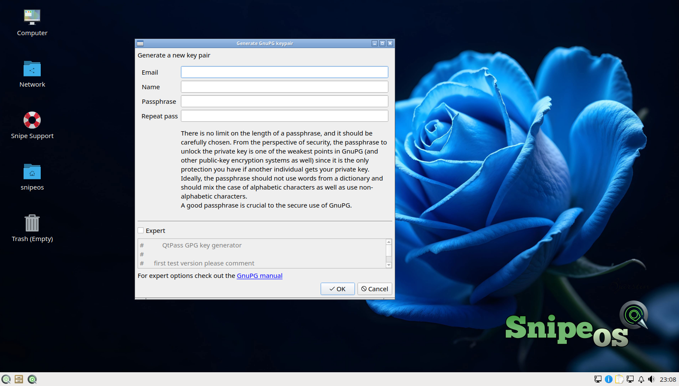Click the Passphrase field label

pos(159,102)
